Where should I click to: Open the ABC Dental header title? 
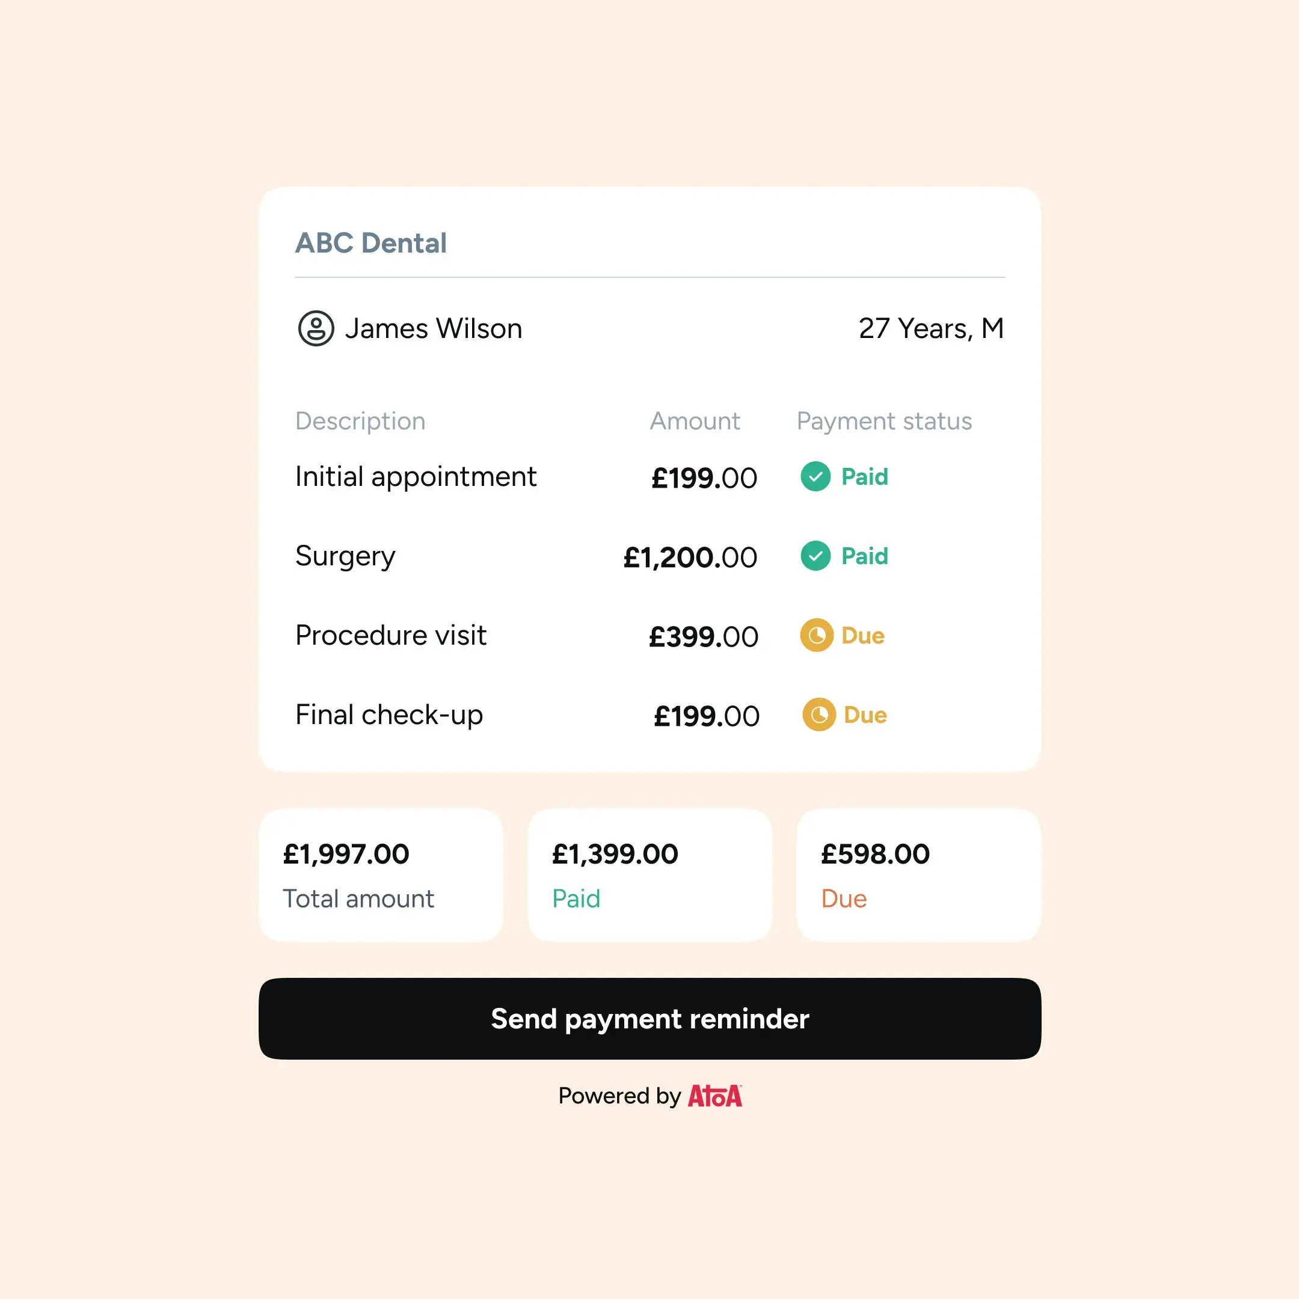370,243
